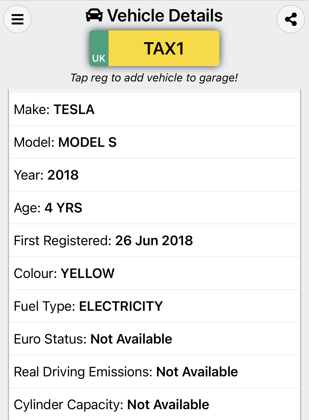Viewport: 309px width, 420px height.
Task: Select the YELLOW colour value
Action: click(x=88, y=273)
